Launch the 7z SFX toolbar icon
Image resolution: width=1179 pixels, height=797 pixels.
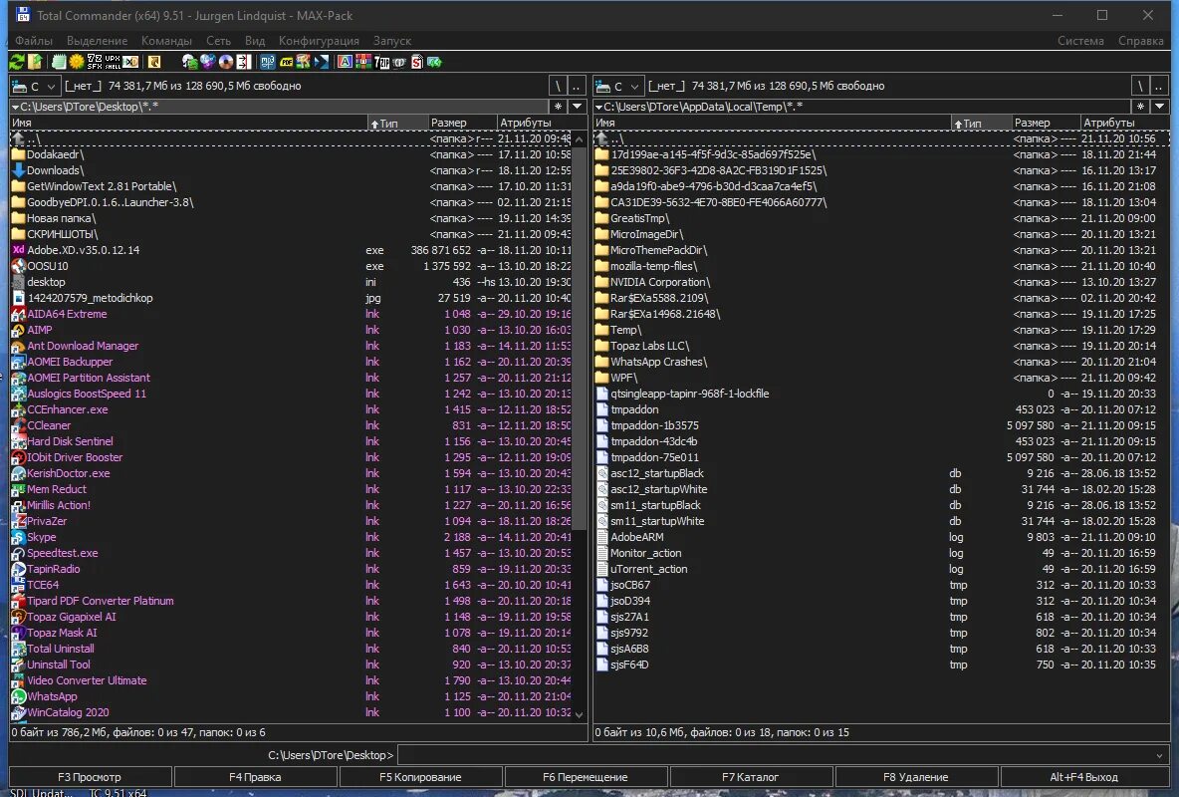pos(95,62)
